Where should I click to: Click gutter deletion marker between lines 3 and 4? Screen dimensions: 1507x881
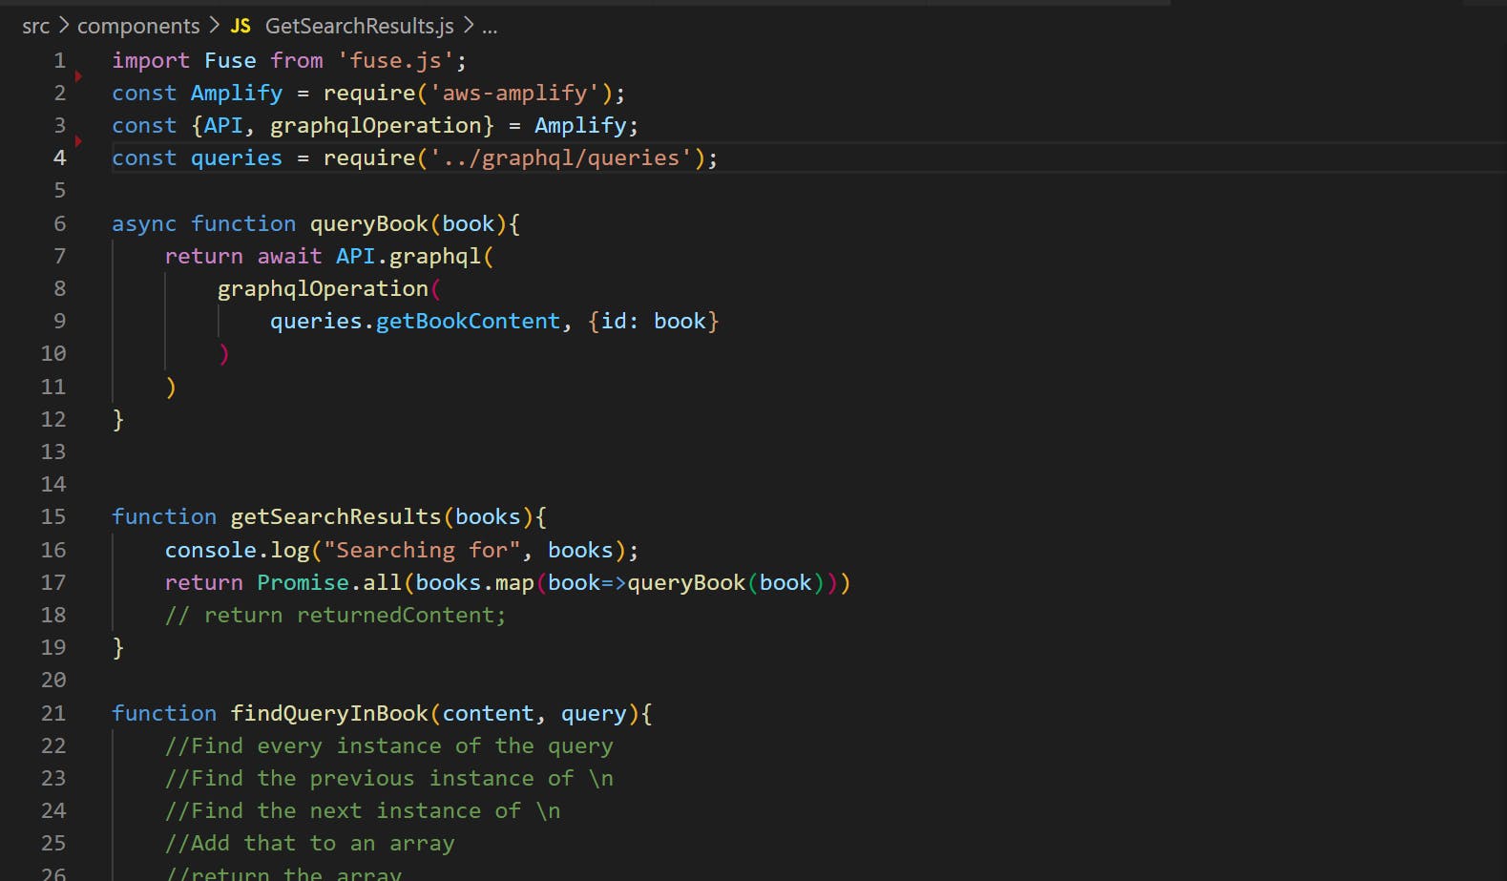coord(78,141)
